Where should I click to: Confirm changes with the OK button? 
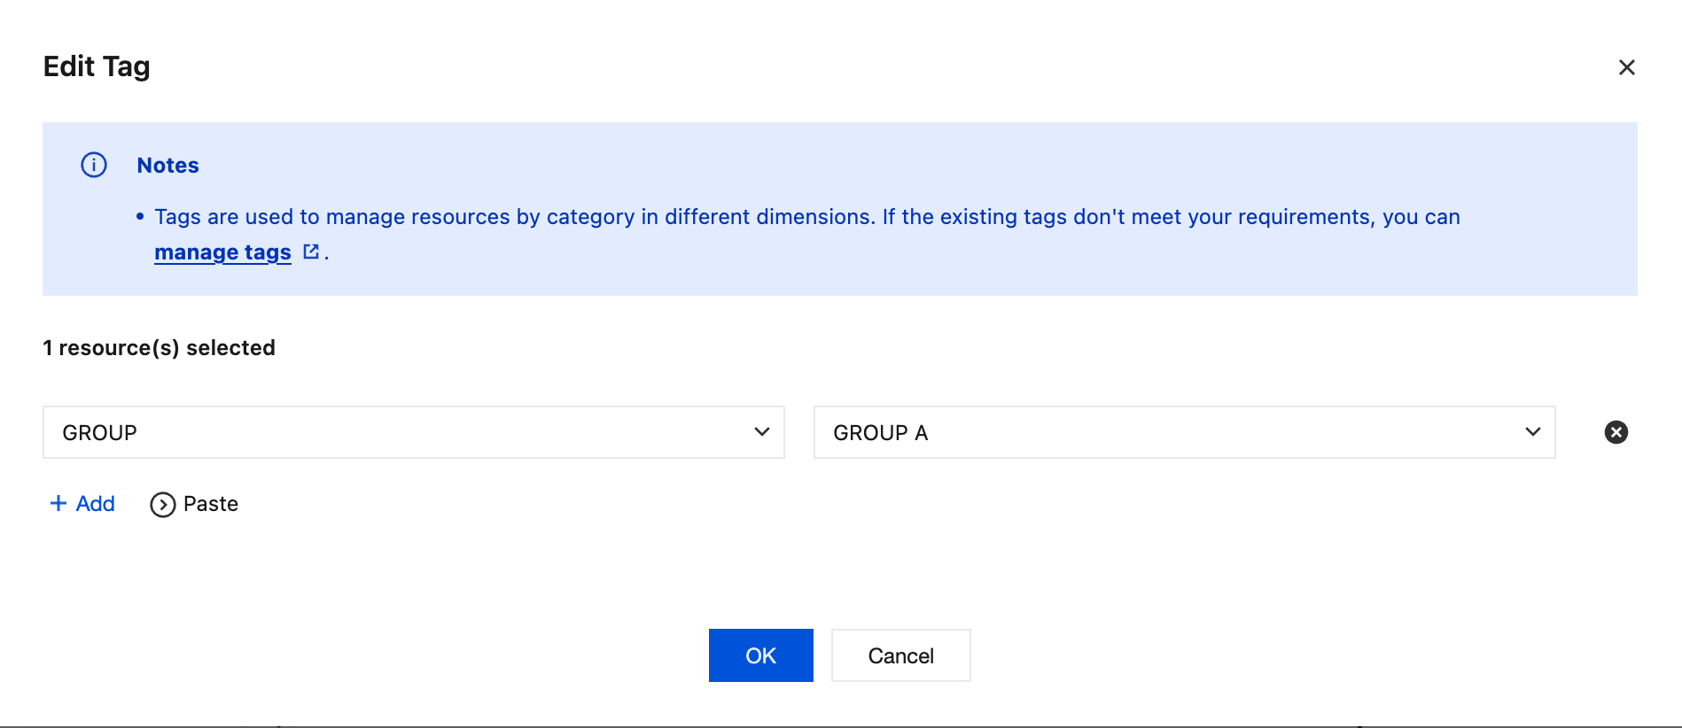760,655
